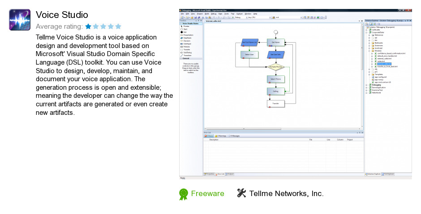Pick the Presentation state in the Toolbox

(187, 35)
